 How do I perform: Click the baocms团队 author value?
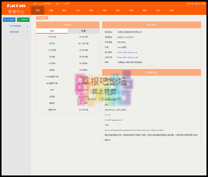pos(122,47)
